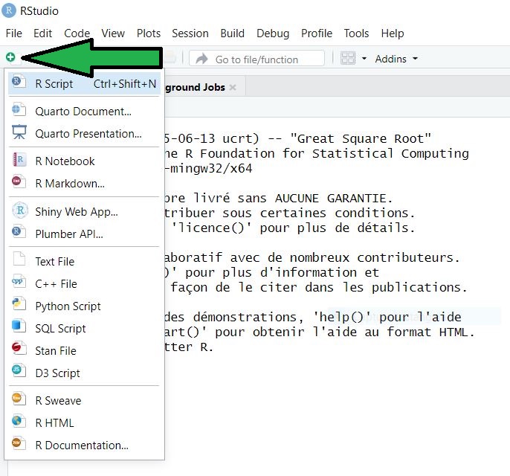
Task: Open the Plots menu
Action: pyautogui.click(x=149, y=33)
